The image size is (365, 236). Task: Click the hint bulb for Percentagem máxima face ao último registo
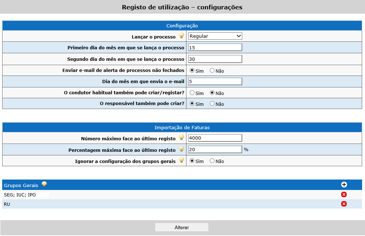(x=181, y=149)
